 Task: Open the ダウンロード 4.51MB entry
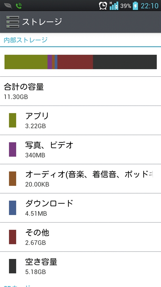(80, 208)
